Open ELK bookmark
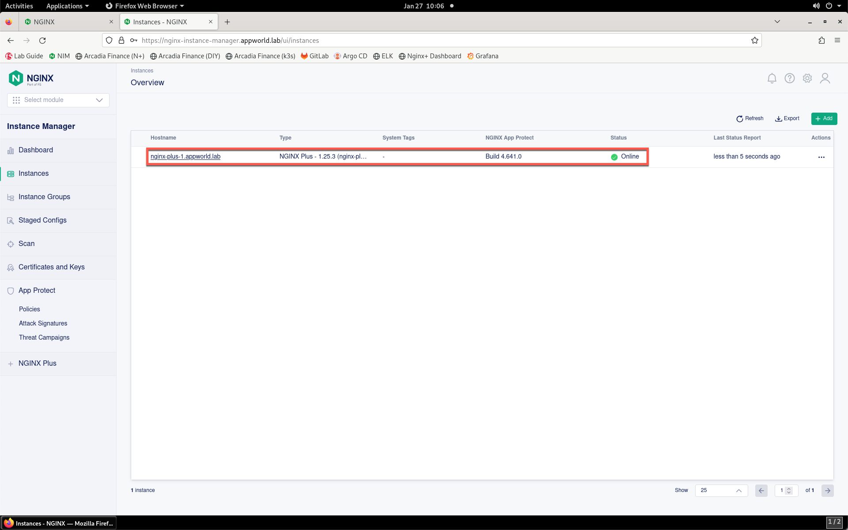 pos(383,56)
